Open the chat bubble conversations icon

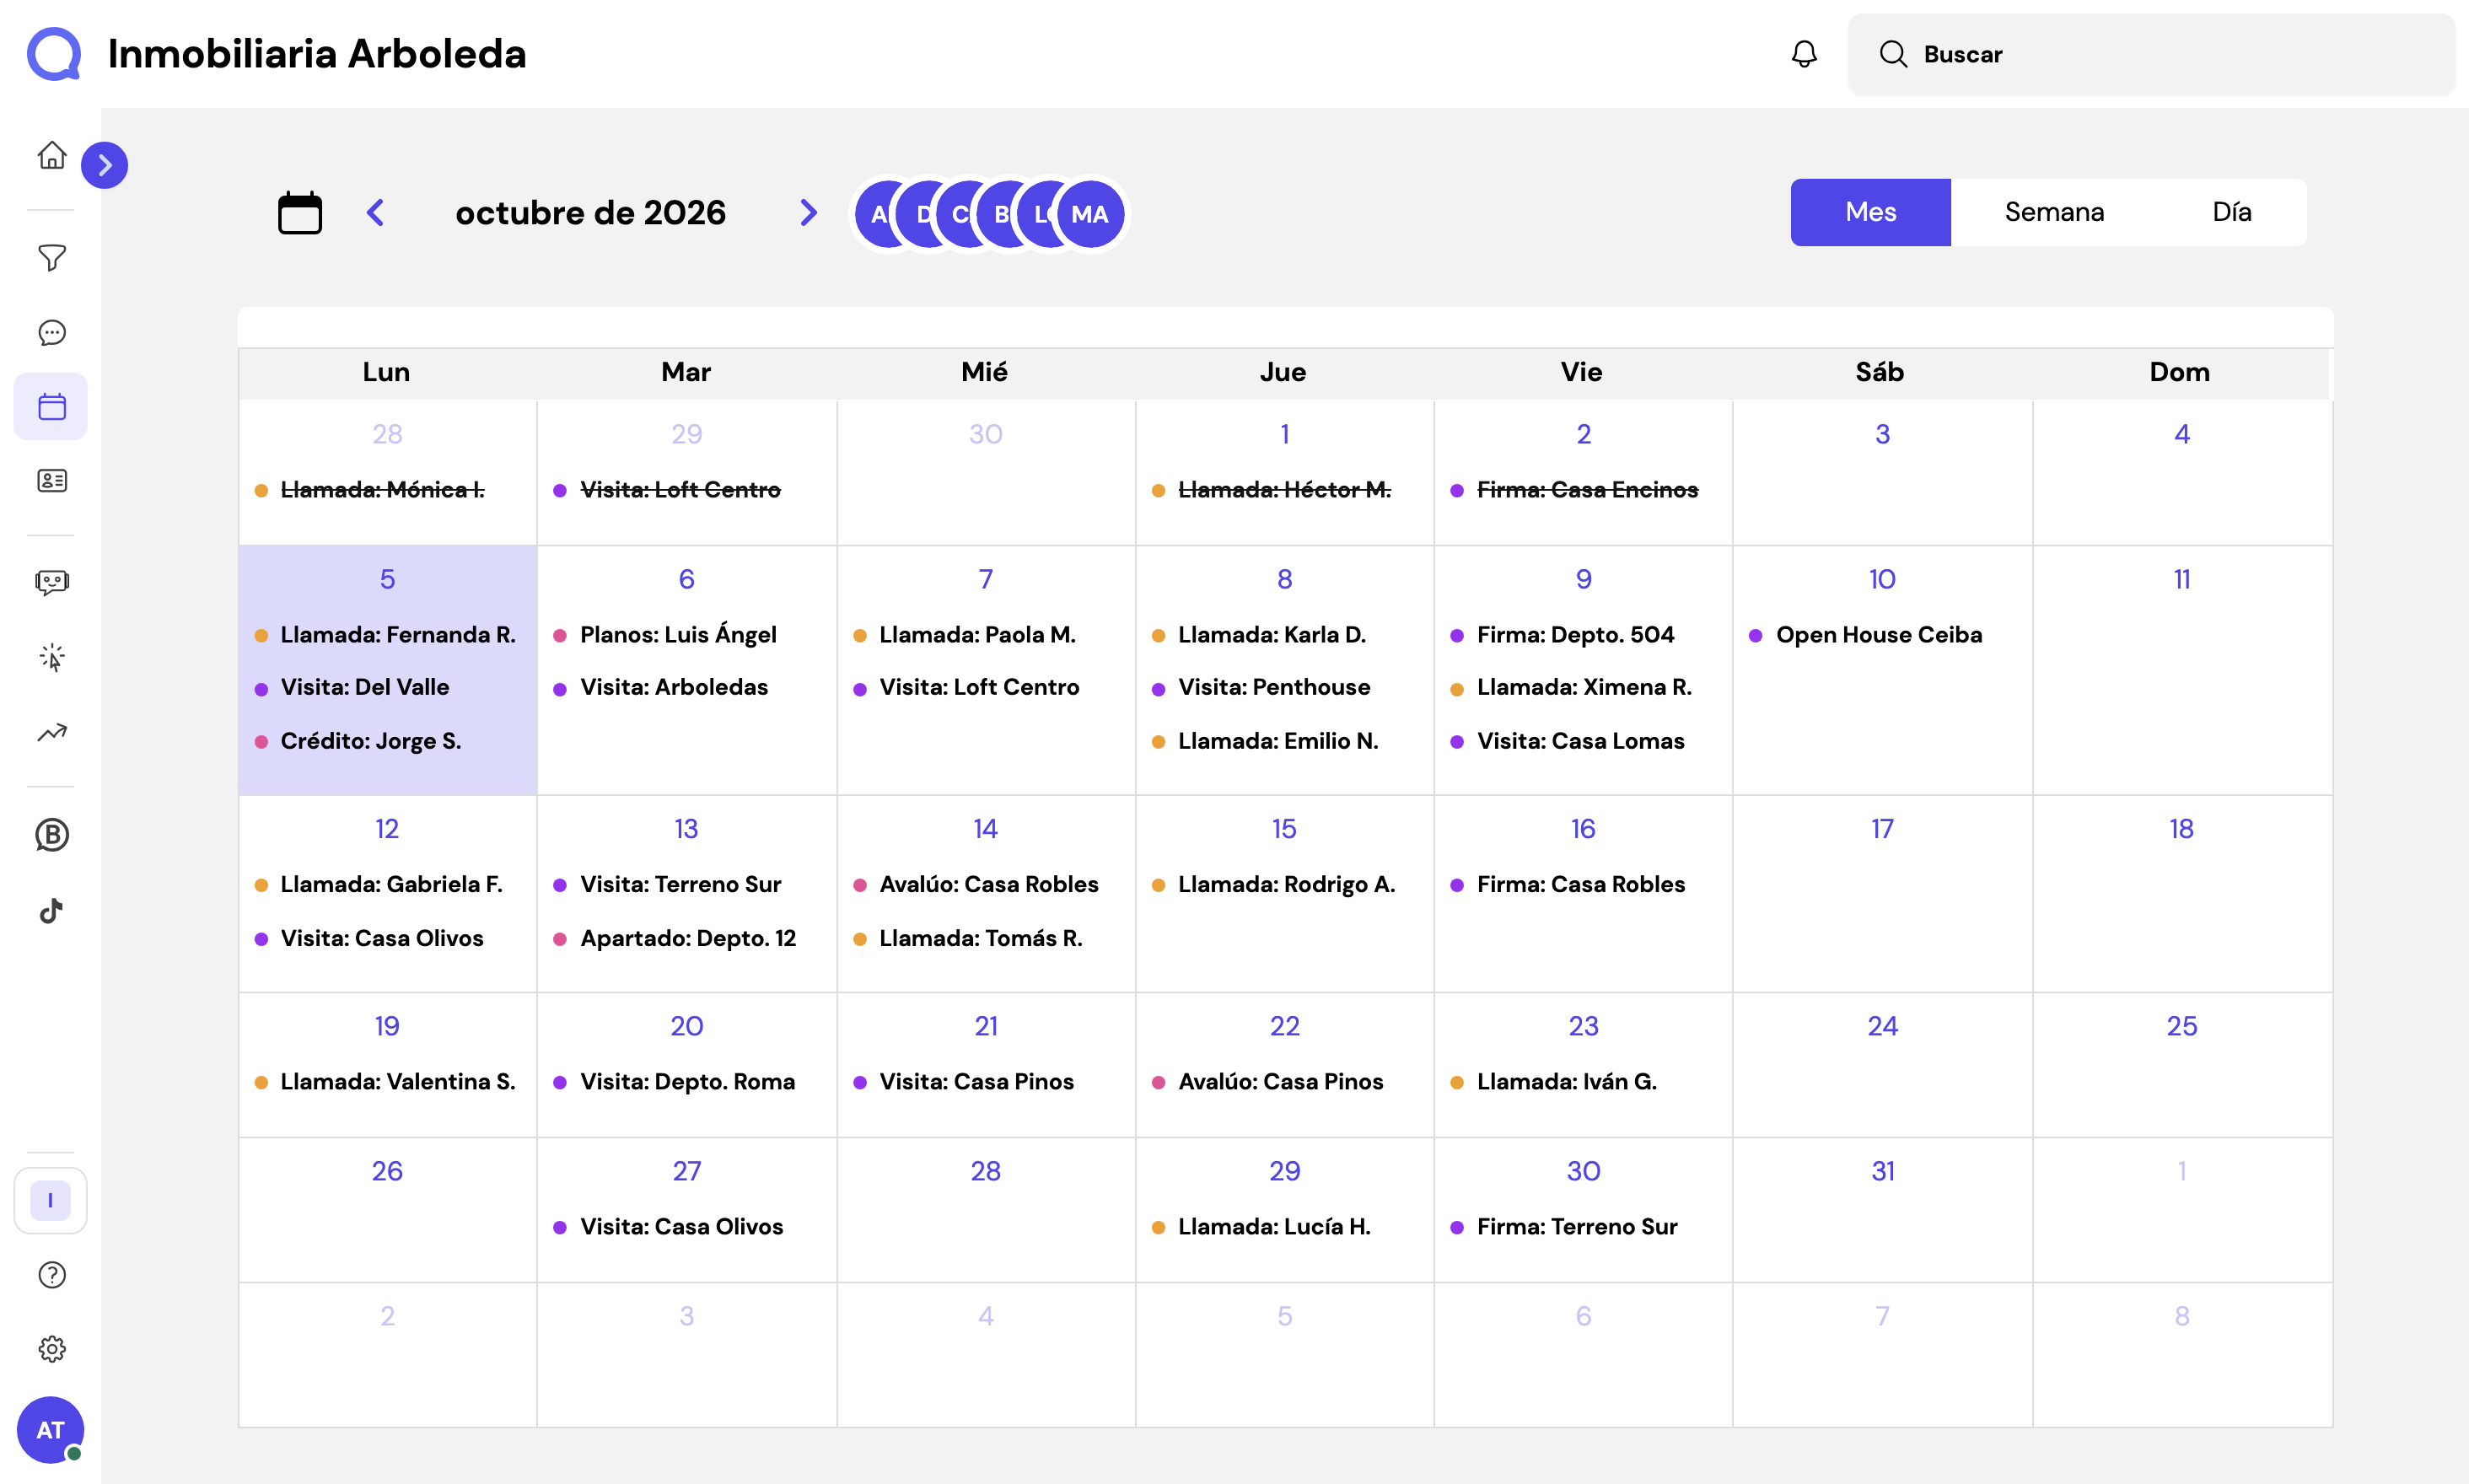click(52, 332)
